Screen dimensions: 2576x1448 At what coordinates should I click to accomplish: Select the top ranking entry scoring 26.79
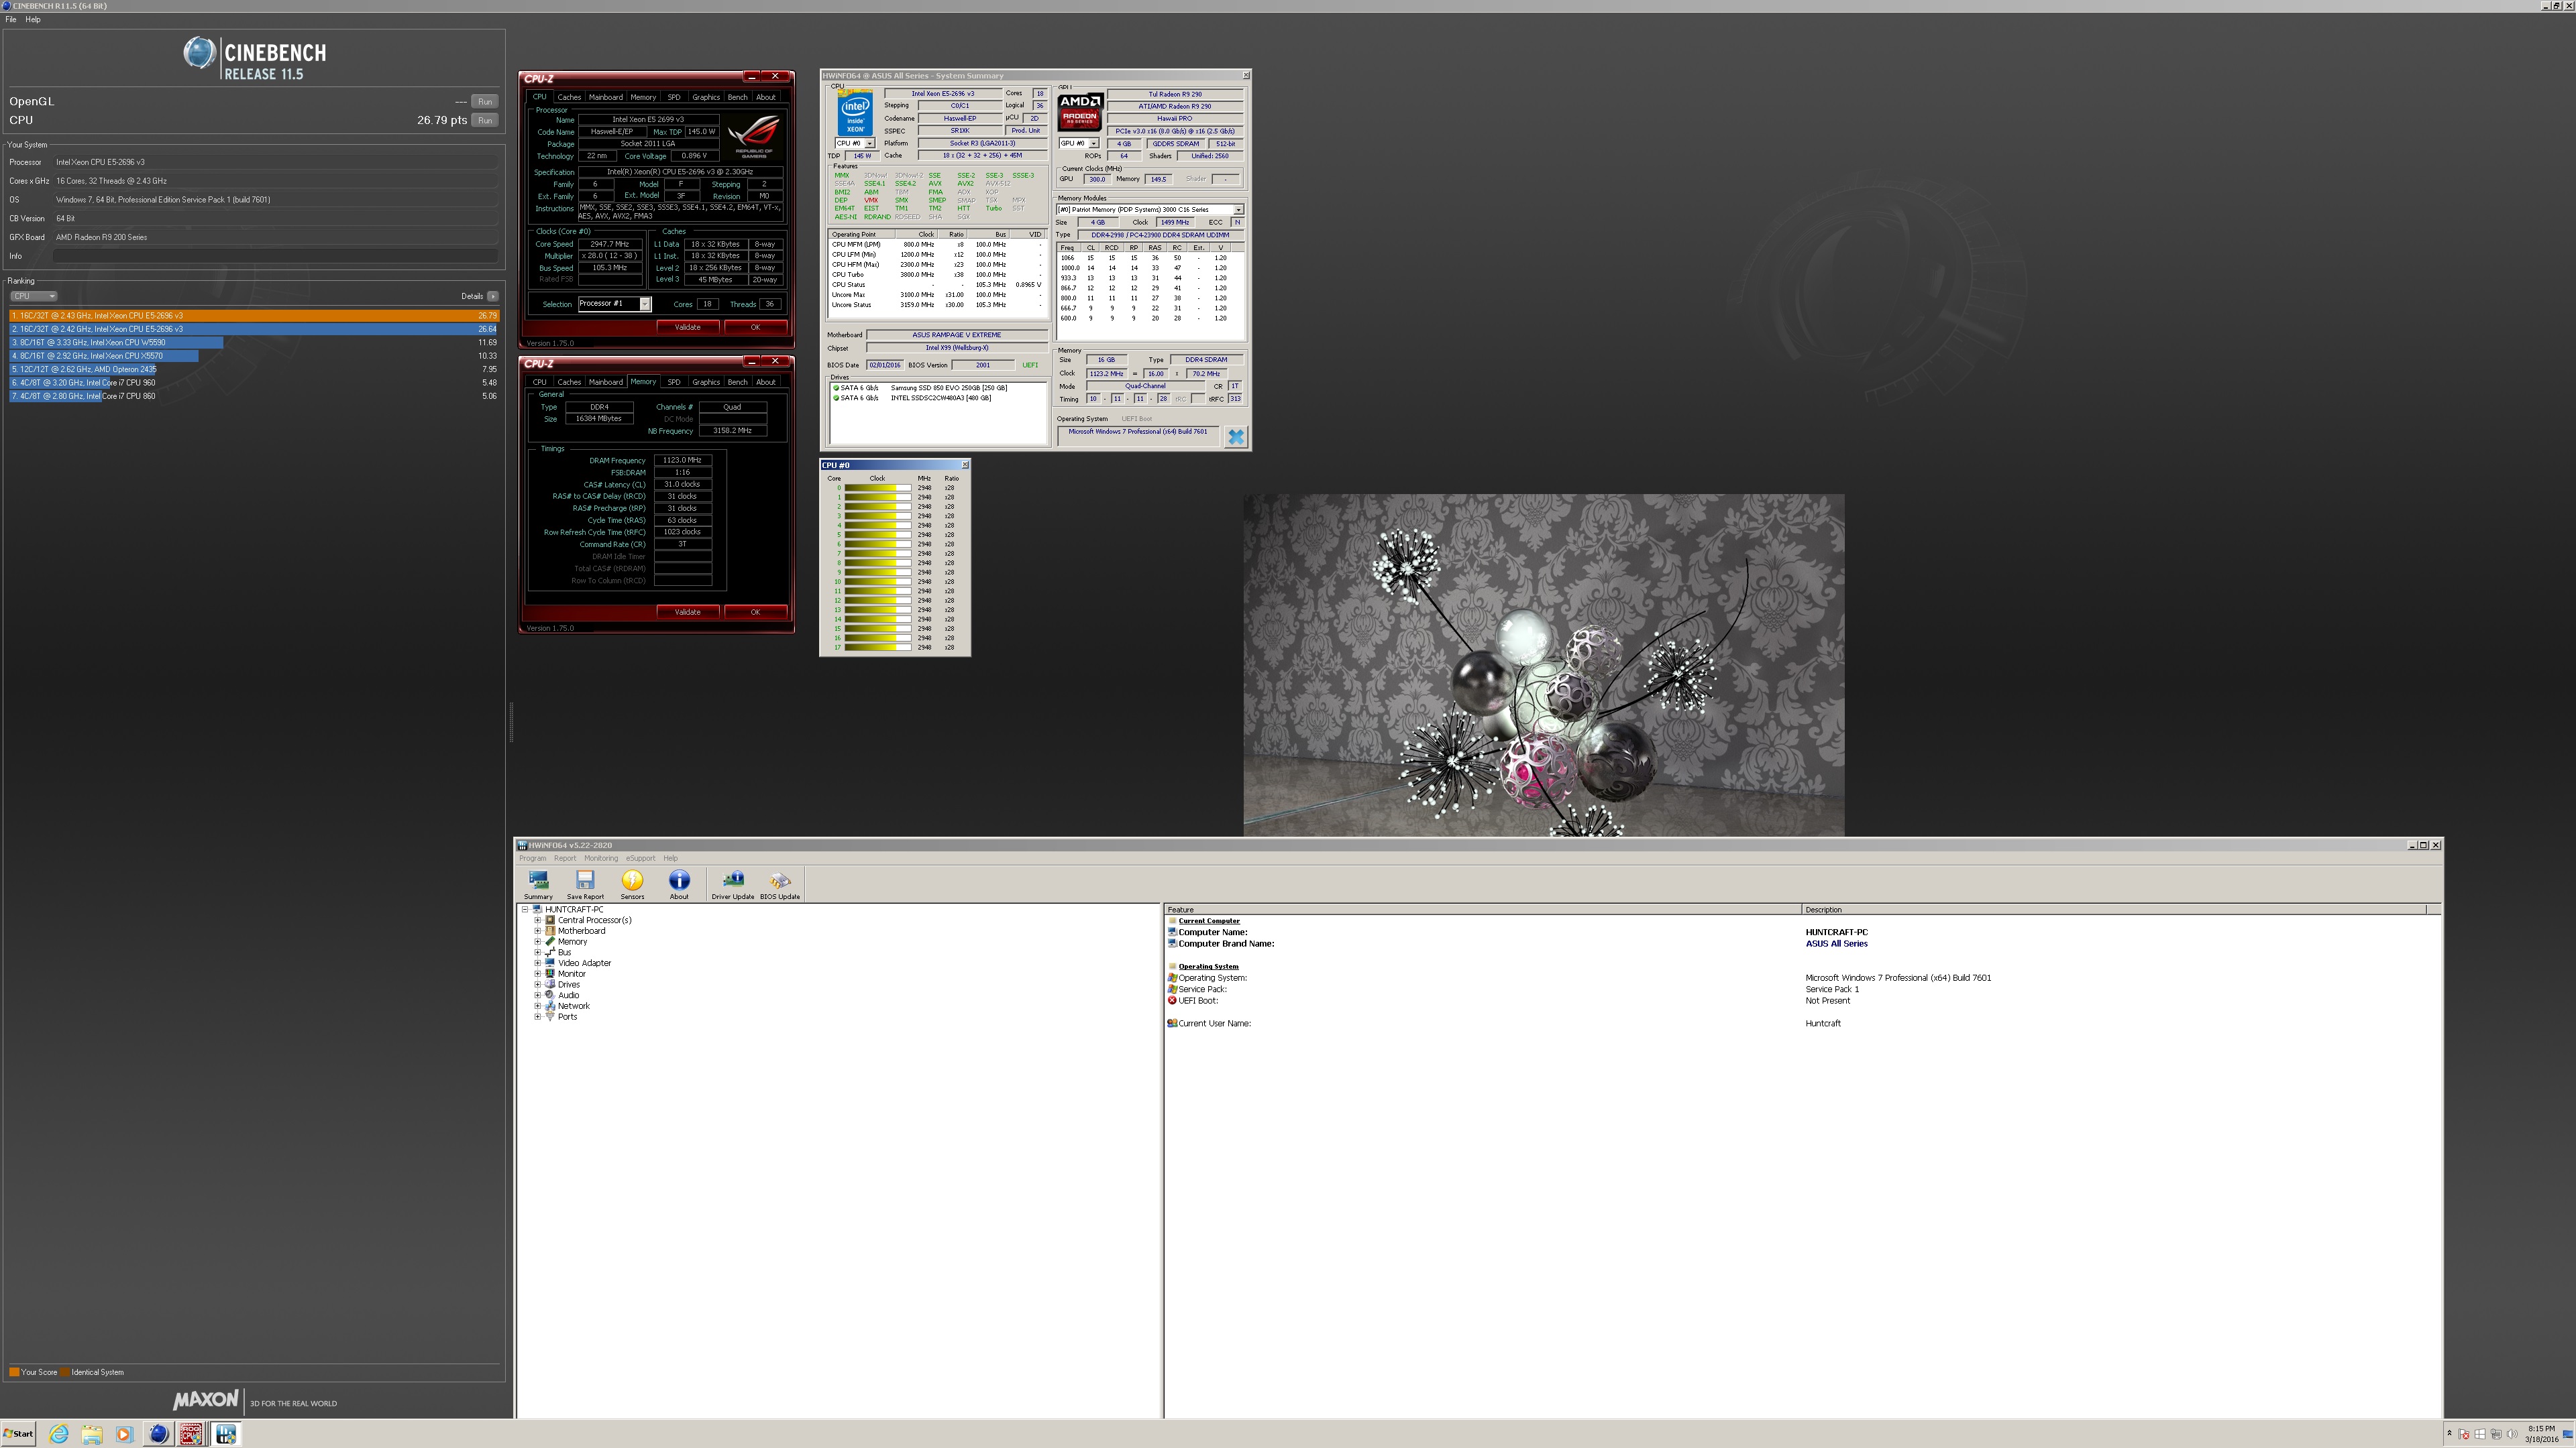coord(254,316)
